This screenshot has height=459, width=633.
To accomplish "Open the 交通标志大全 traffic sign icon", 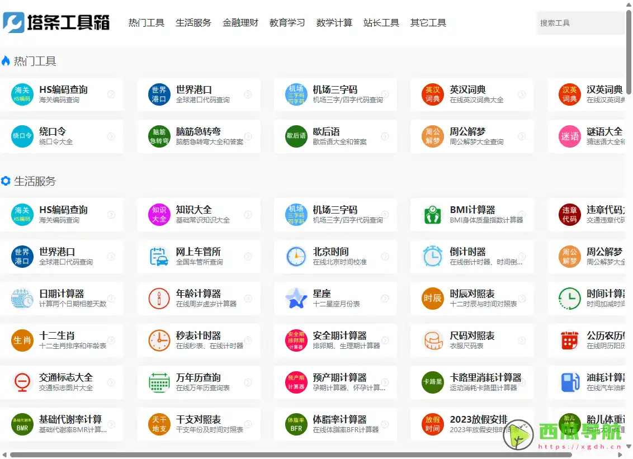I will (x=21, y=382).
